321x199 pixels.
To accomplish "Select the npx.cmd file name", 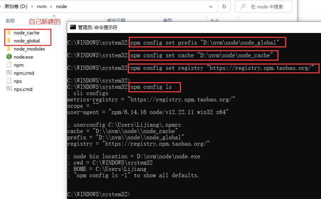I will [23, 89].
